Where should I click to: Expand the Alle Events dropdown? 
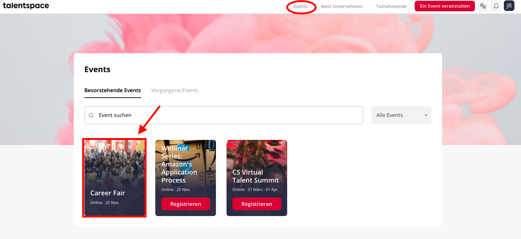[x=401, y=115]
